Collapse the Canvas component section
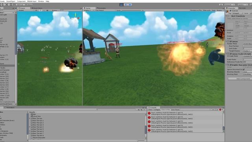 click(x=226, y=41)
